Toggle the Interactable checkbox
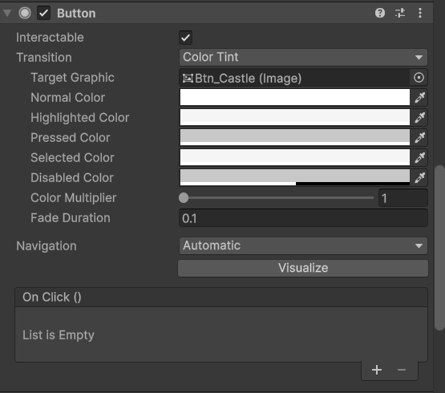Screen dimensions: 445x393 (x=185, y=38)
